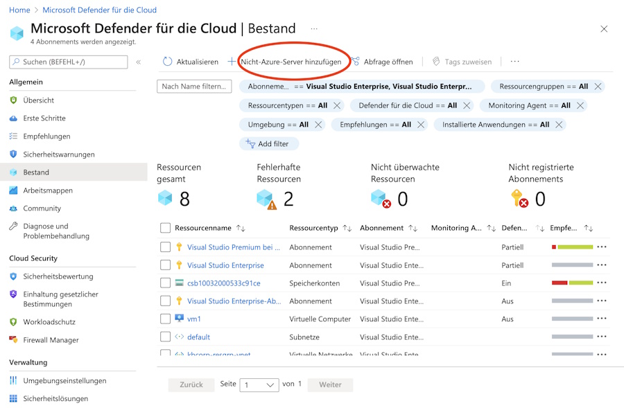Viewport: 624px width, 408px height.
Task: Open row options for vm1
Action: tap(602, 319)
